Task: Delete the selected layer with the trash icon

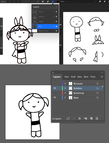Action: pos(97,119)
